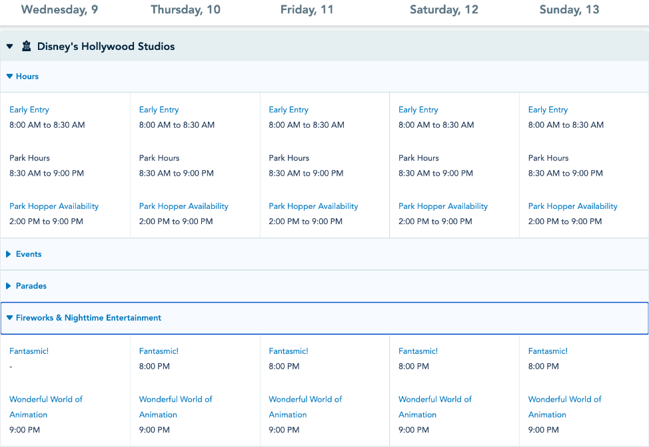Open Friday's Early Entry link
Screen dimensions: 649x447
(x=289, y=110)
